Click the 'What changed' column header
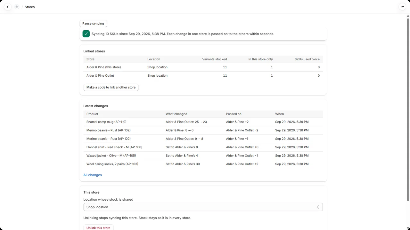The height and width of the screenshot is (230, 410). (x=176, y=114)
